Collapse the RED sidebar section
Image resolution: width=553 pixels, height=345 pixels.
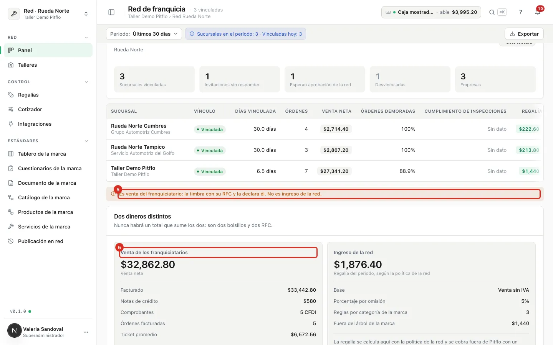coord(86,37)
